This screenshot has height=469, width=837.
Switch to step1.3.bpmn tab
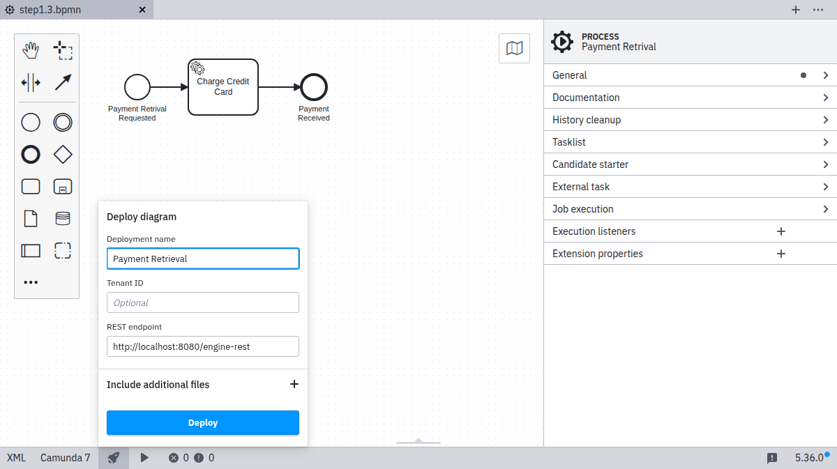(70, 10)
